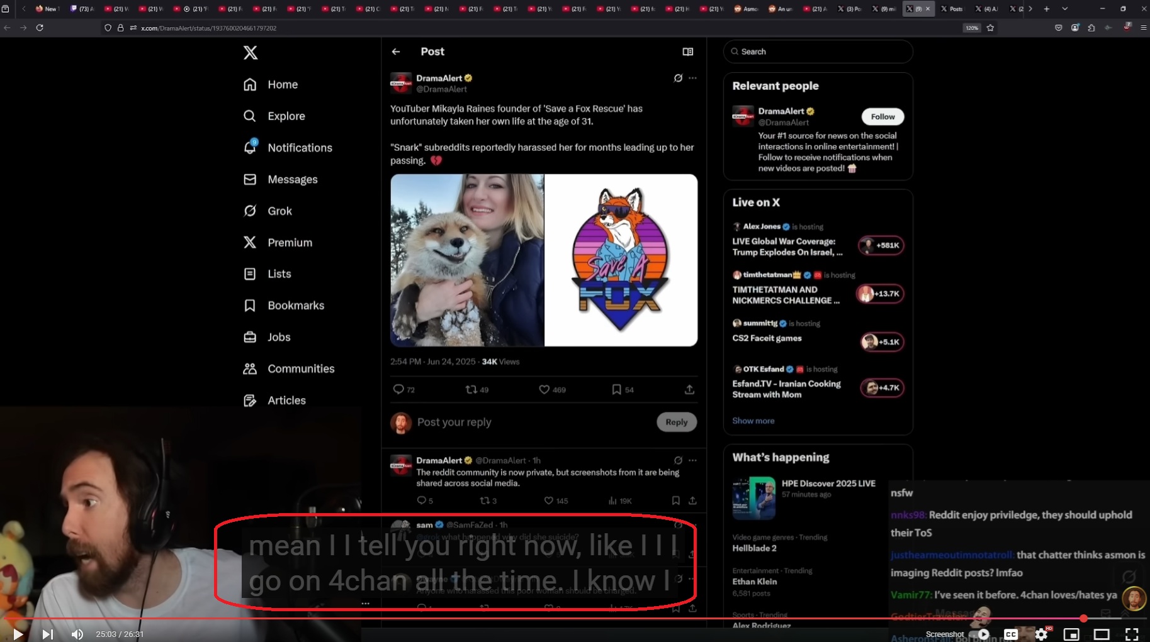Open YouTube player settings gear
Viewport: 1150px width, 642px height.
pyautogui.click(x=1041, y=634)
